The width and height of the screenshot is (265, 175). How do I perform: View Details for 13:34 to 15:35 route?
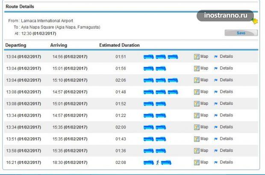[226, 127]
